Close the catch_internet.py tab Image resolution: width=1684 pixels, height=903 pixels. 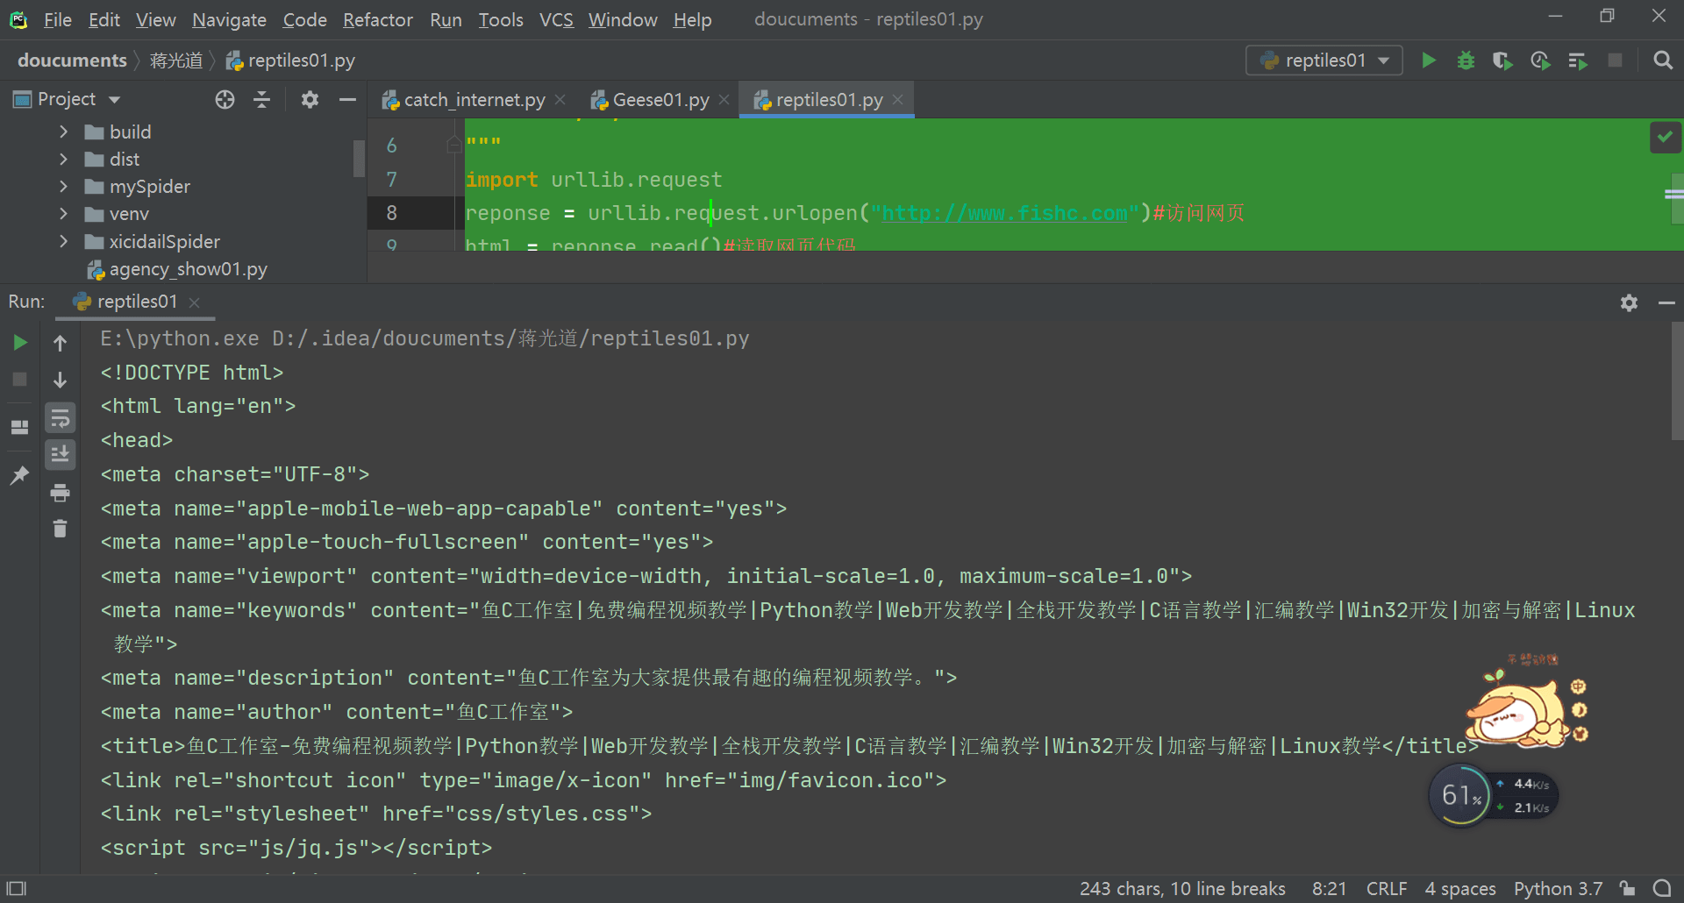click(560, 100)
